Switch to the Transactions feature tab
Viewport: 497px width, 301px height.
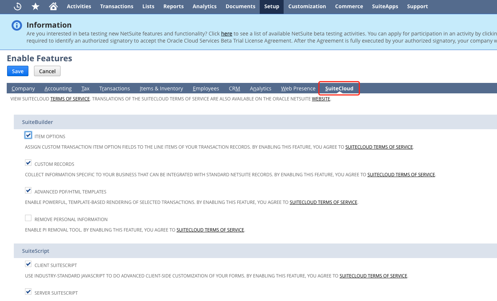(115, 89)
